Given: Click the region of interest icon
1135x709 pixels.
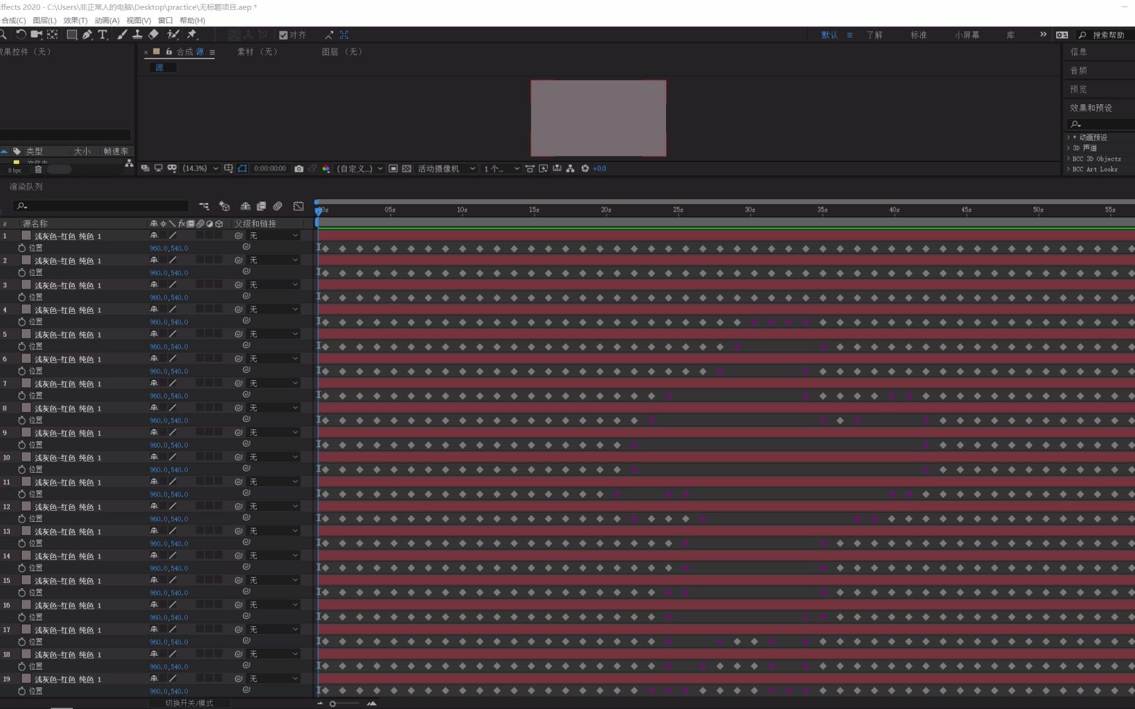Looking at the screenshot, I should coord(393,169).
